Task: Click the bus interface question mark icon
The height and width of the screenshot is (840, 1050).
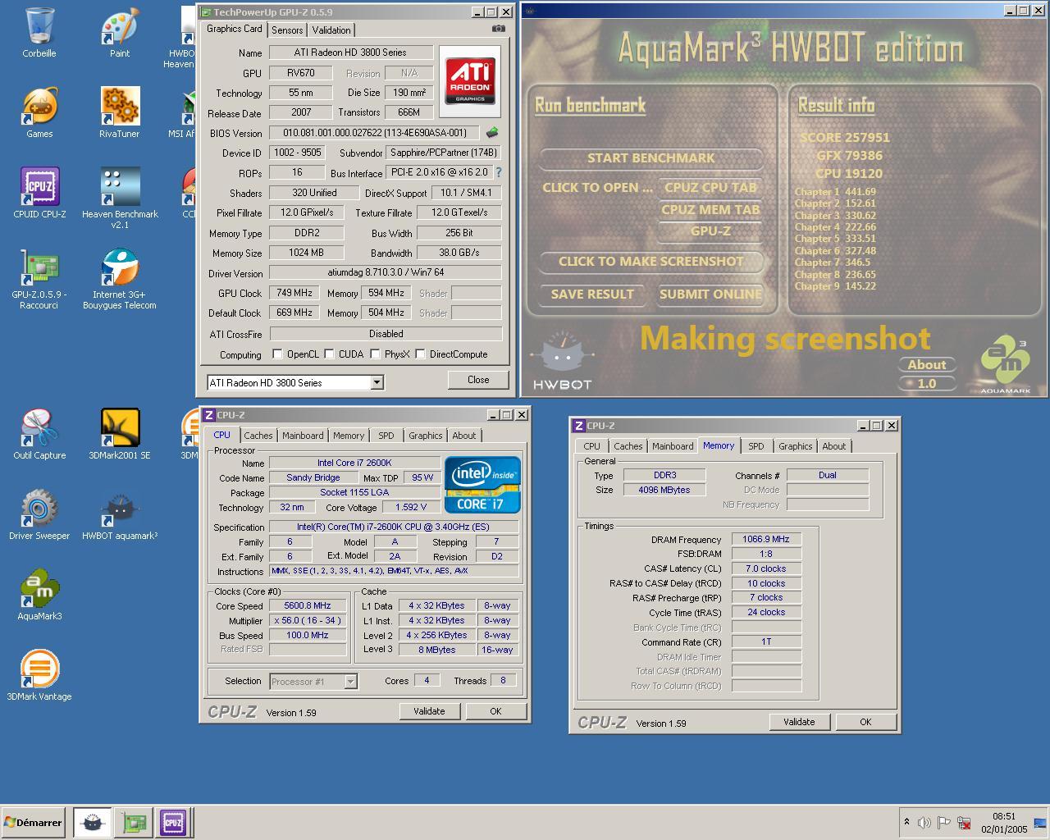Action: [498, 172]
